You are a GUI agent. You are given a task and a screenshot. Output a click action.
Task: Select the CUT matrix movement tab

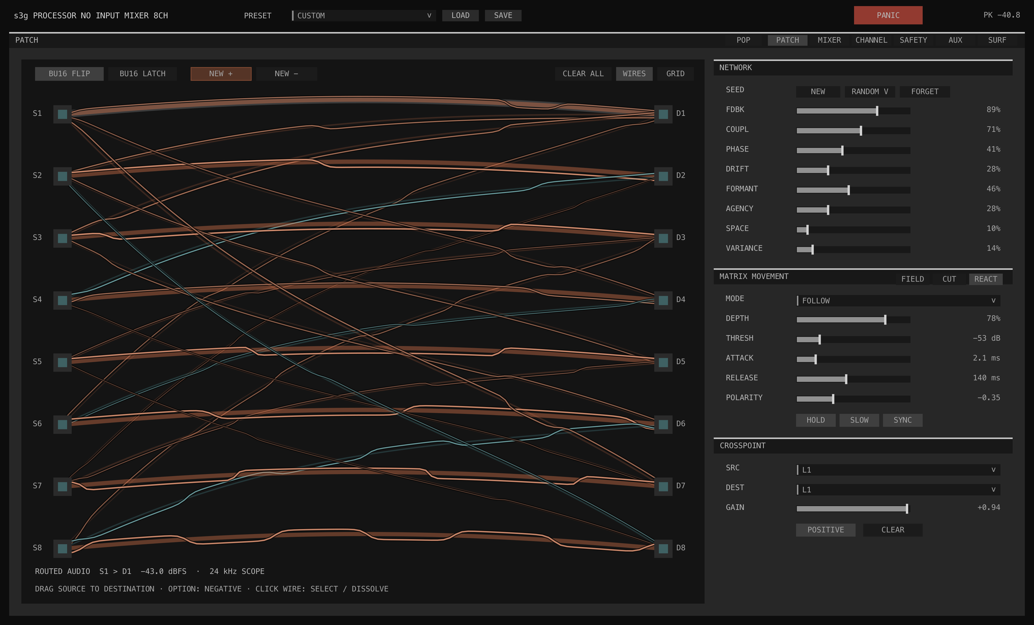coord(949,279)
